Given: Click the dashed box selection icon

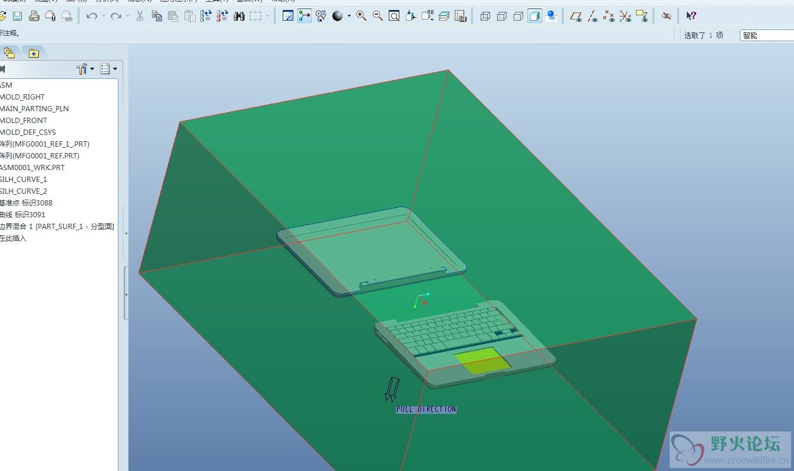Looking at the screenshot, I should 255,16.
